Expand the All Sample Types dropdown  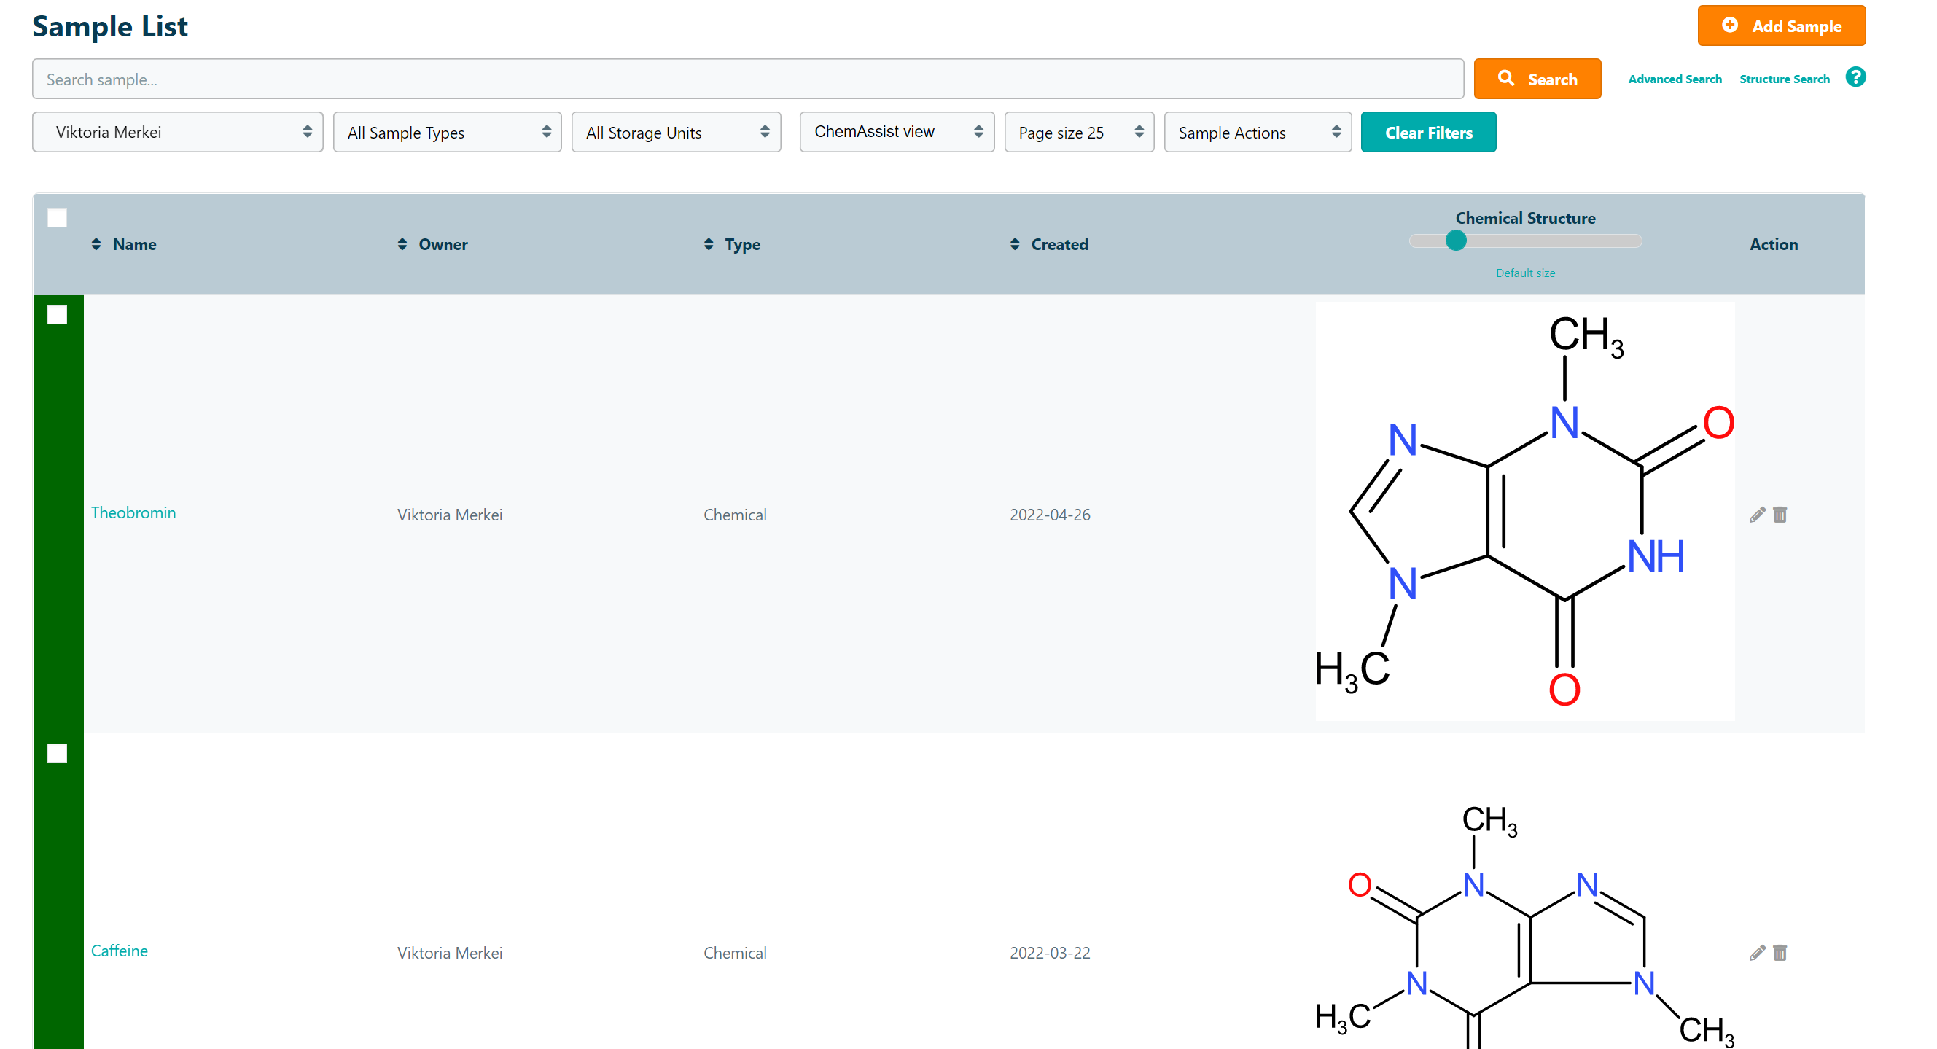pos(447,133)
